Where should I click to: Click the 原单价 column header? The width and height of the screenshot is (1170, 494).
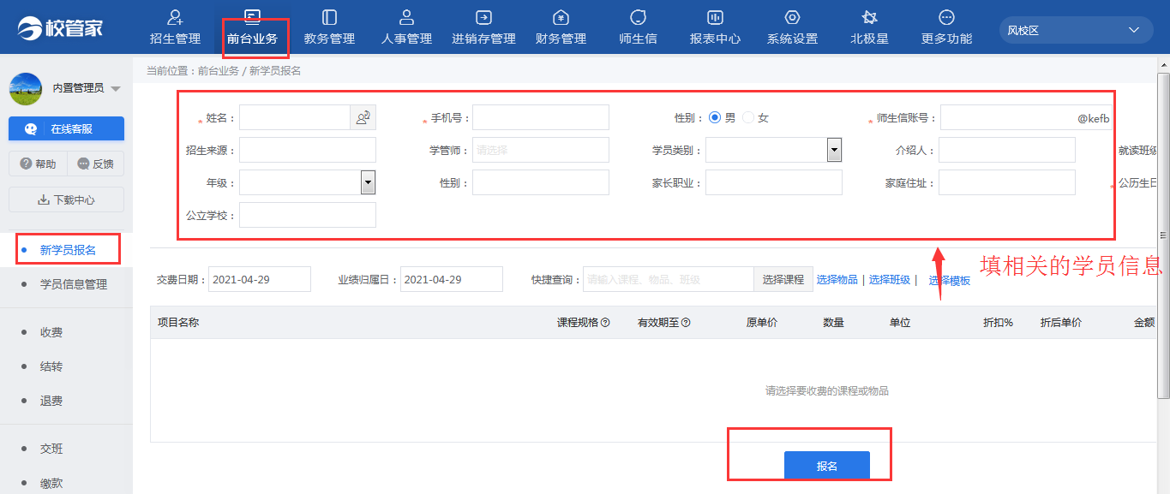(x=762, y=323)
